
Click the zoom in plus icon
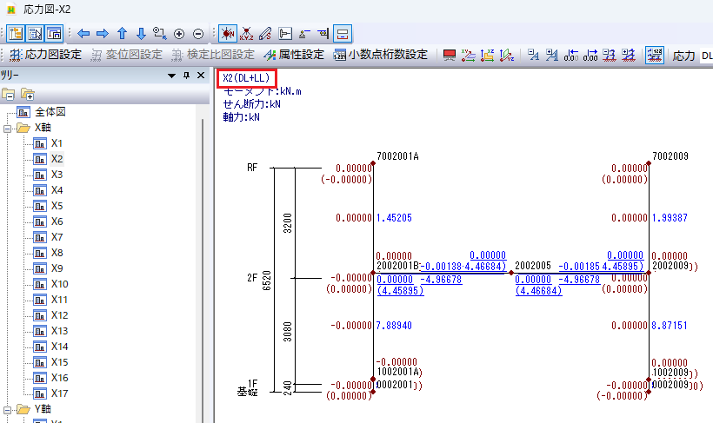click(179, 34)
